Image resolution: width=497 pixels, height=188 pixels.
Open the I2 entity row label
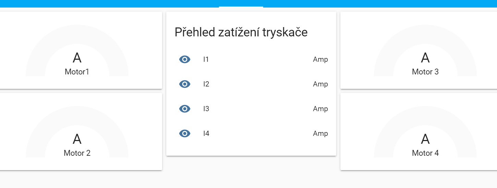coord(206,84)
